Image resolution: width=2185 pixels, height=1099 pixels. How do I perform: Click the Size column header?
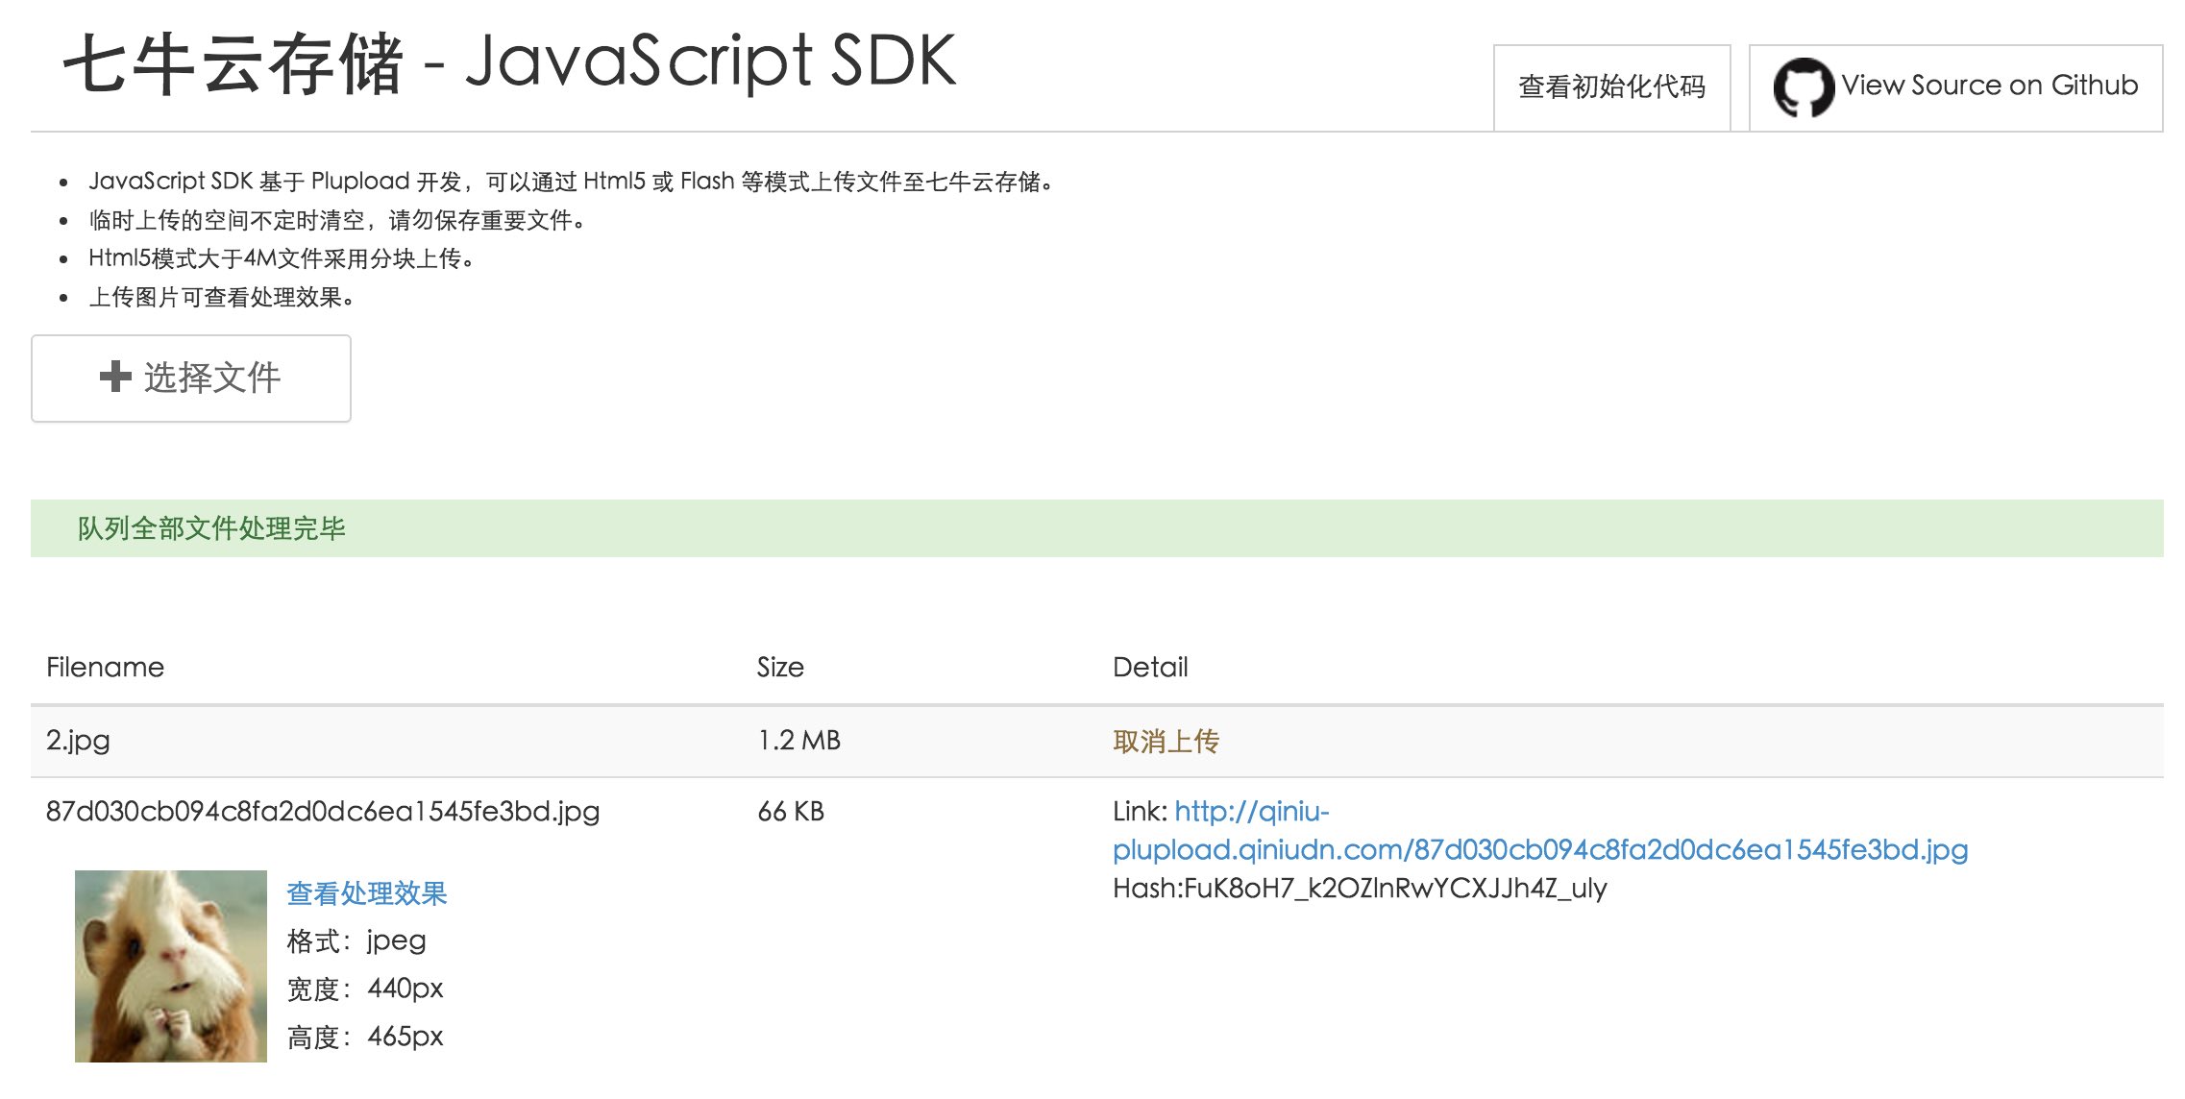[780, 667]
